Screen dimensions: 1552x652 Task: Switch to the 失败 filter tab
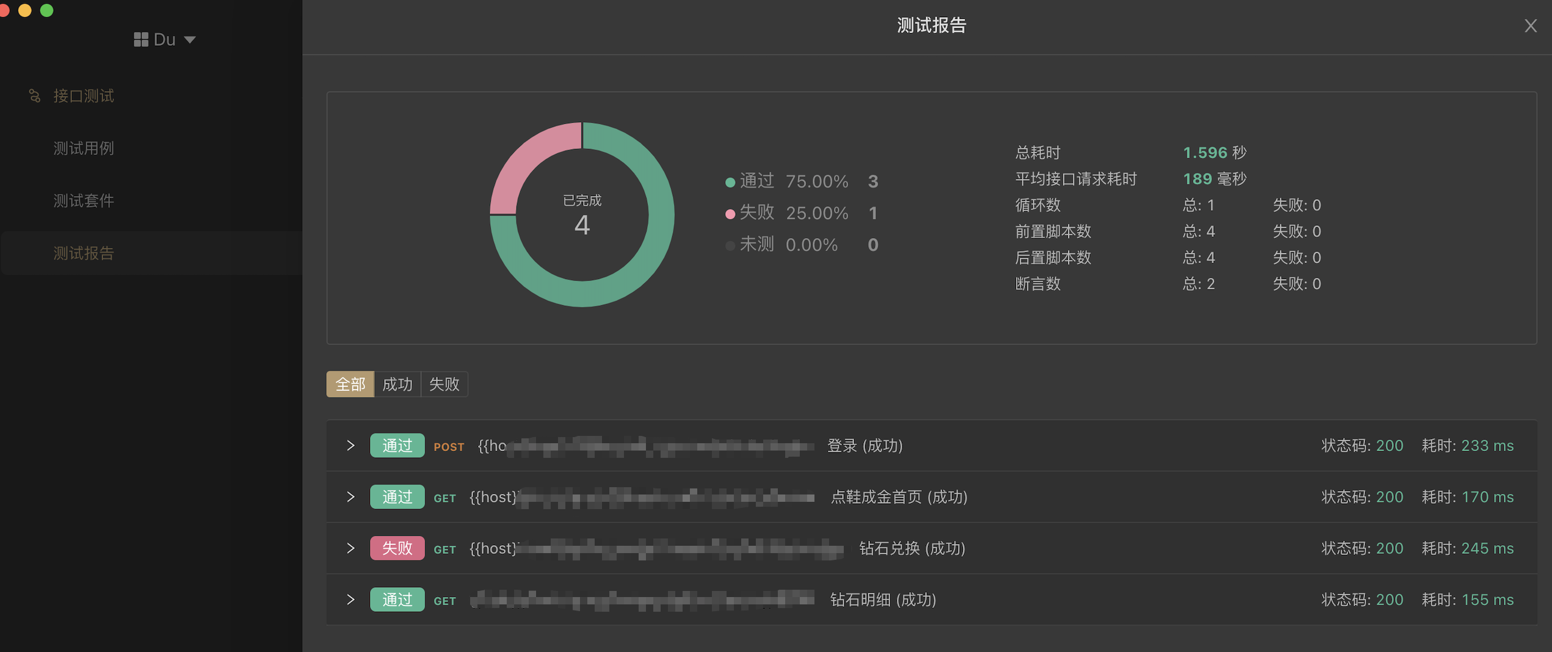click(x=444, y=384)
